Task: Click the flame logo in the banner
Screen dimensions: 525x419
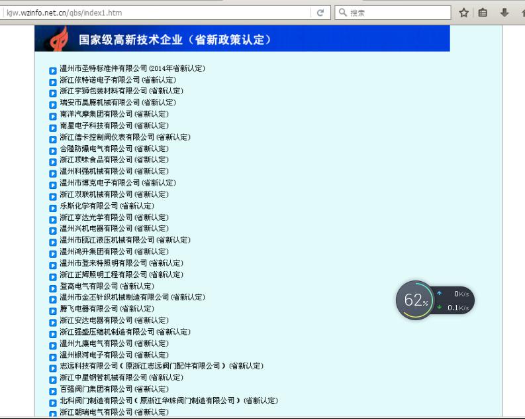Action: click(x=60, y=38)
